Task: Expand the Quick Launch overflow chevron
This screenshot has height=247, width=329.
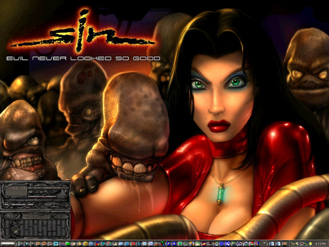Action: (264, 243)
